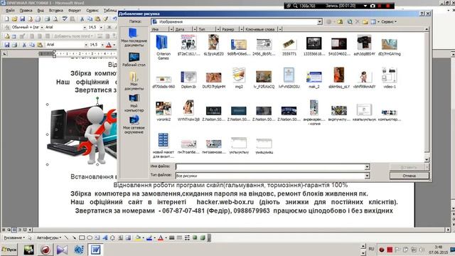Open the Файл menu in Word
455x256 pixels.
(x=9, y=11)
